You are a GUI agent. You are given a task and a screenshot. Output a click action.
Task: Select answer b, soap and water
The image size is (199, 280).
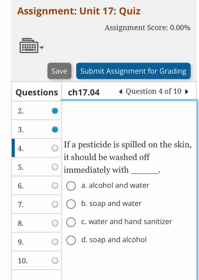pyautogui.click(x=71, y=204)
